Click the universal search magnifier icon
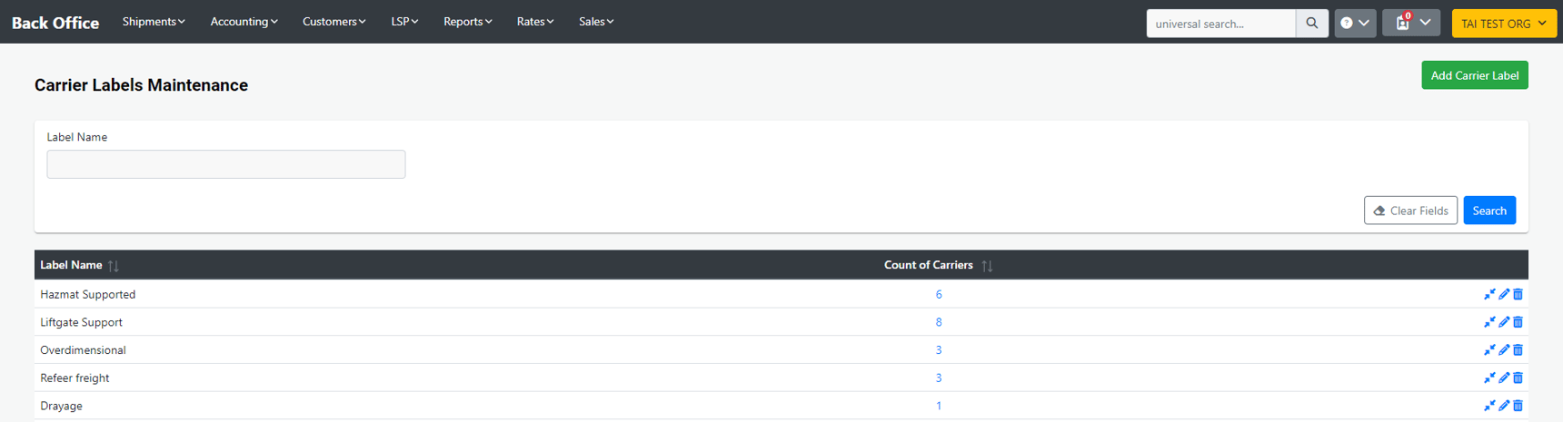Viewport: 1563px width, 422px height. [1311, 24]
